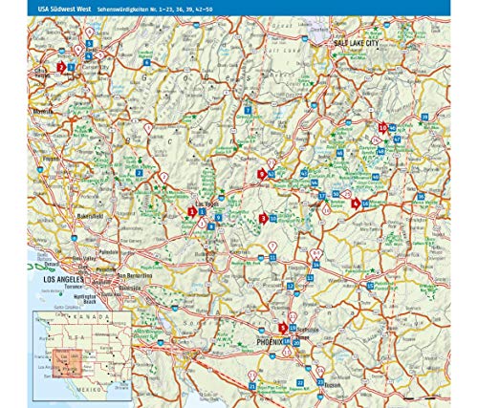This screenshot has height=408, width=478.
Task: Click red arrow marker 3
Action: coord(263,219)
